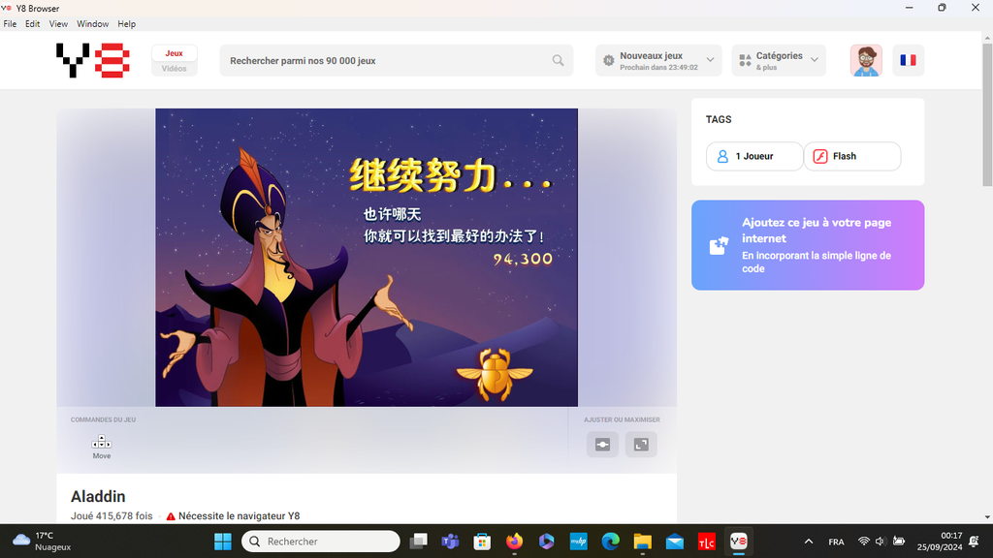Click the Windows Rechercher search box
993x558 pixels.
click(321, 542)
